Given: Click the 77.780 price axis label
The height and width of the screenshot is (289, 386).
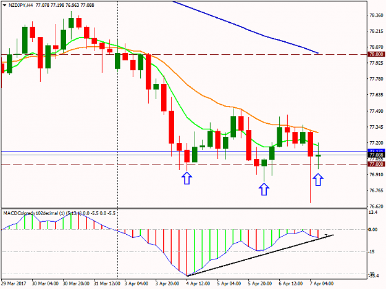Looking at the screenshot, I should (376, 79).
